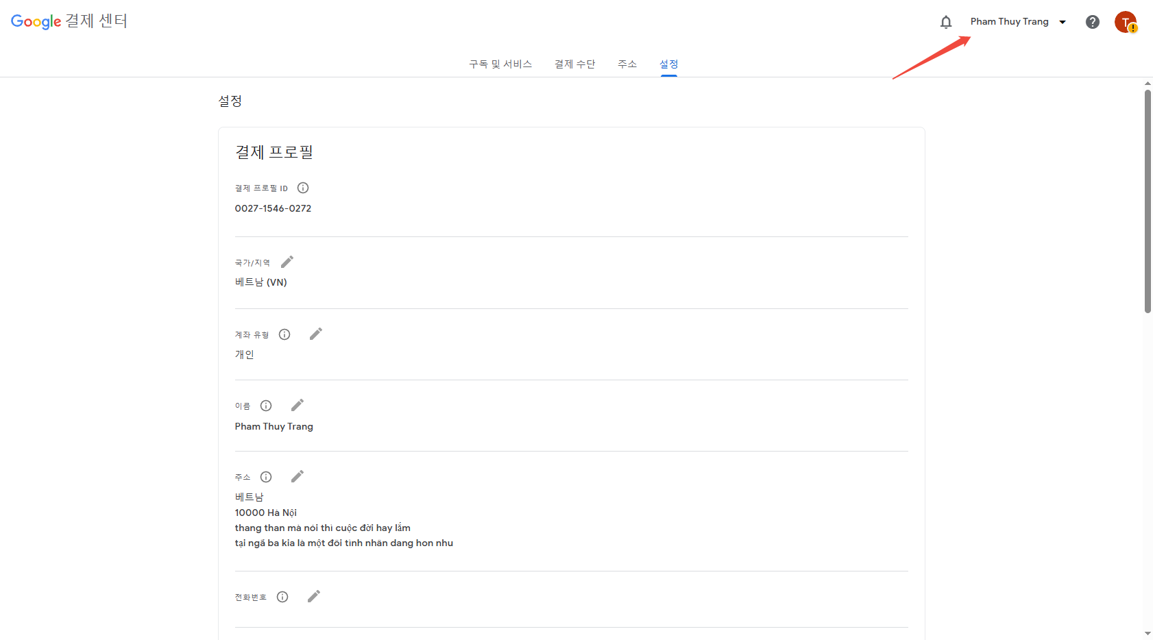
Task: Open the notifications bell
Action: pyautogui.click(x=946, y=22)
